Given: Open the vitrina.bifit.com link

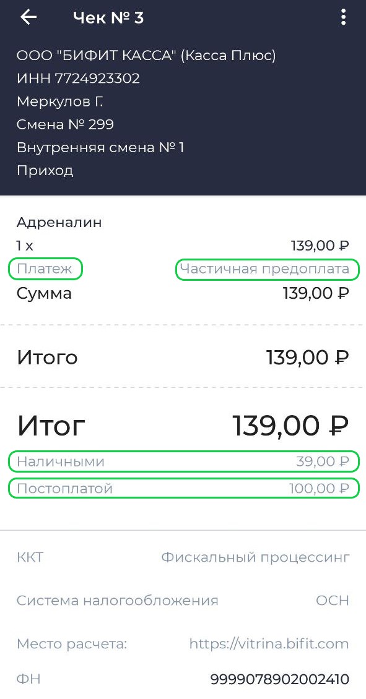Looking at the screenshot, I should (x=269, y=644).
